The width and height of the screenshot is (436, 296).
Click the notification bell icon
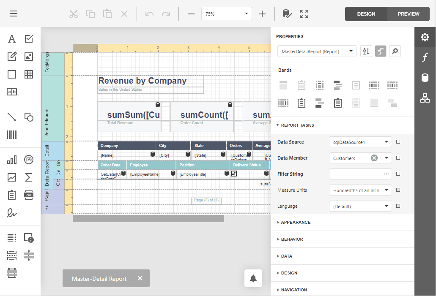pos(253,278)
